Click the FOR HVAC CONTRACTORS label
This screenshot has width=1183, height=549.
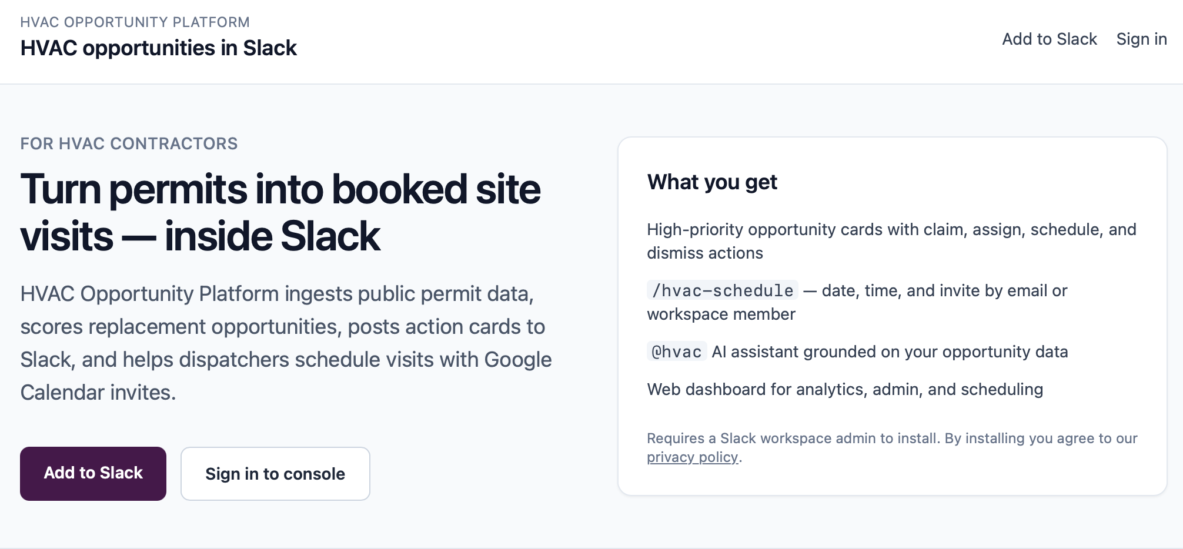tap(129, 143)
